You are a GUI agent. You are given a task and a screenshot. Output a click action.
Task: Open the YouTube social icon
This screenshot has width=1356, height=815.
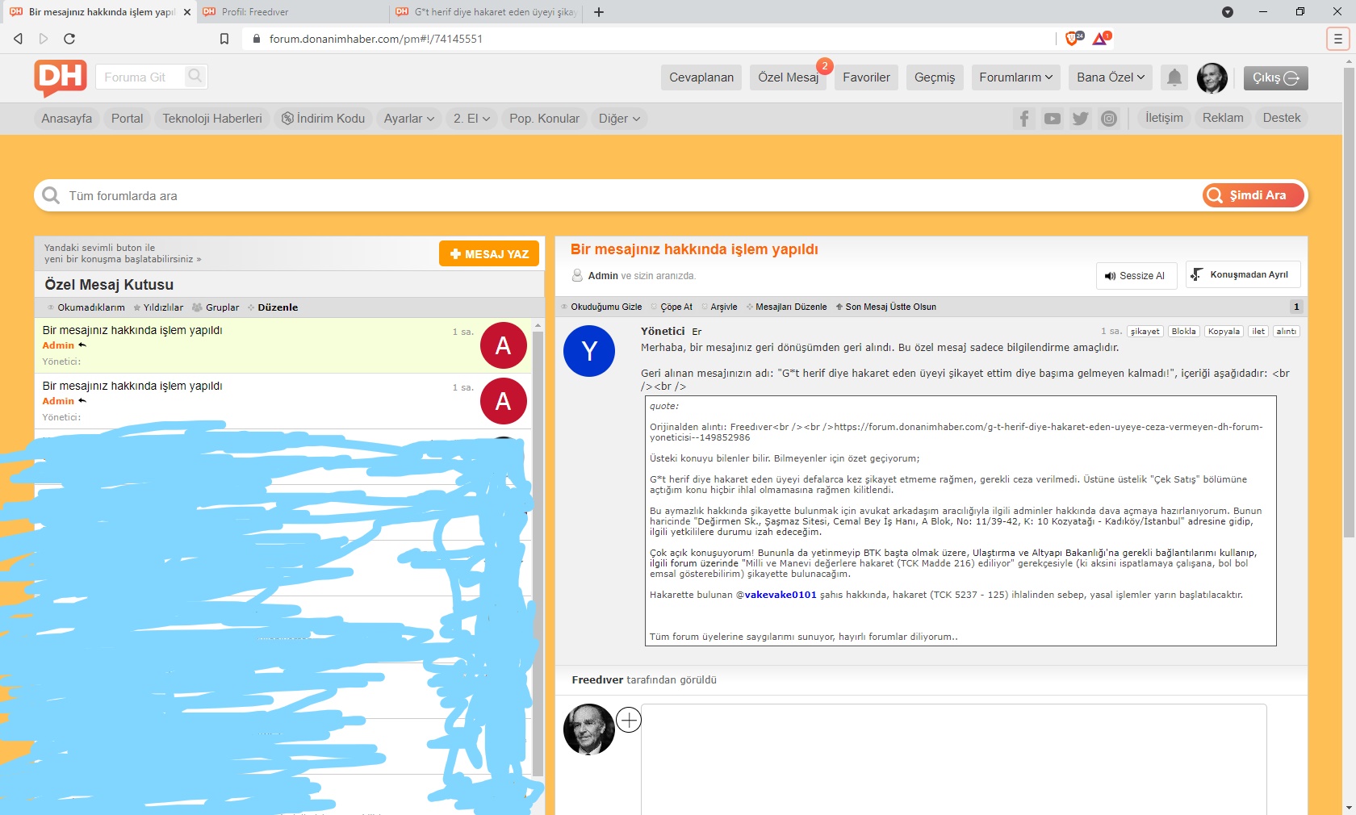point(1052,119)
